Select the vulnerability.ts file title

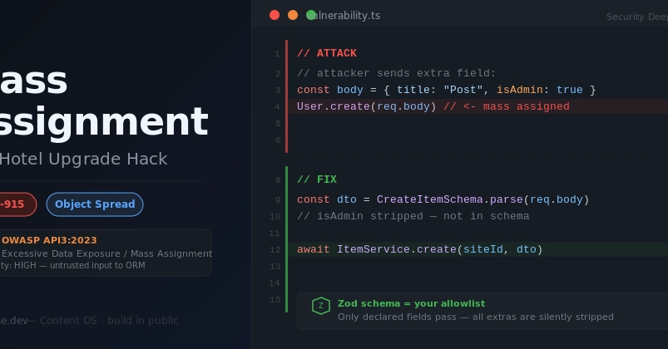click(x=345, y=16)
